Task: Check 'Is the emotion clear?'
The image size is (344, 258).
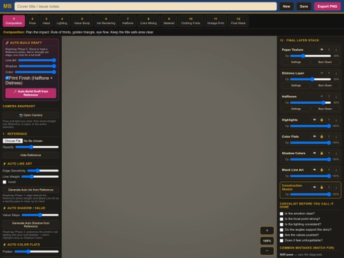Action: pos(282,213)
